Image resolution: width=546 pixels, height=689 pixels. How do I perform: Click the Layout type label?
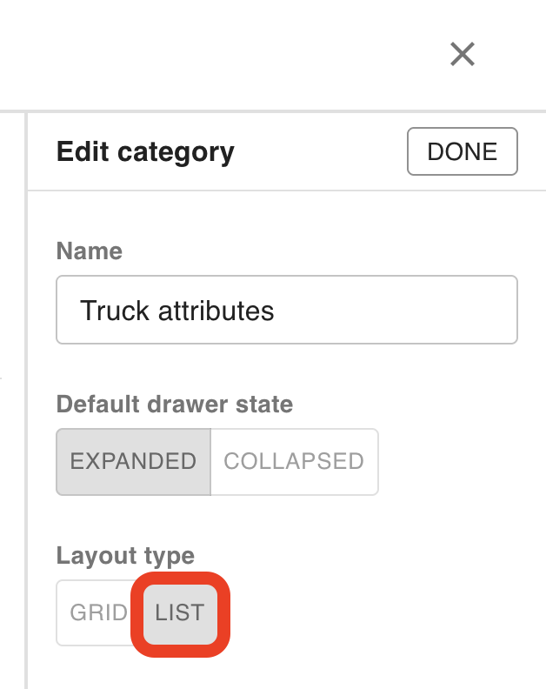point(125,555)
